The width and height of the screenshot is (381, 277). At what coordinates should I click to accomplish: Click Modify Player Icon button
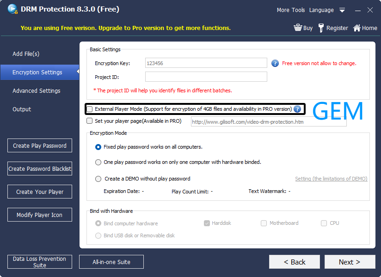(x=40, y=215)
